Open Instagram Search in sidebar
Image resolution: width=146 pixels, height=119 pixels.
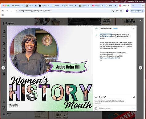pyautogui.click(x=4, y=38)
